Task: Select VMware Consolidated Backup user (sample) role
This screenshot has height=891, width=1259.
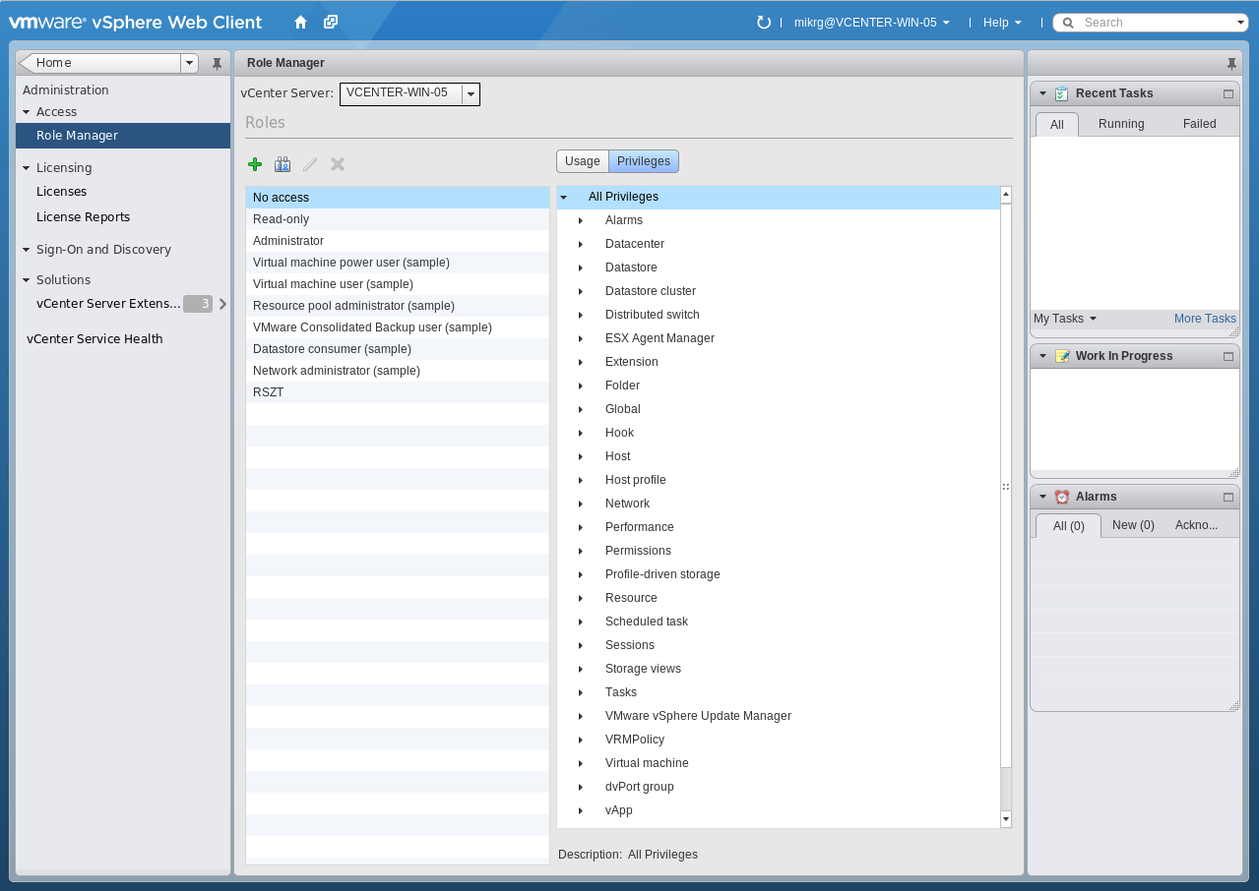Action: click(398, 327)
